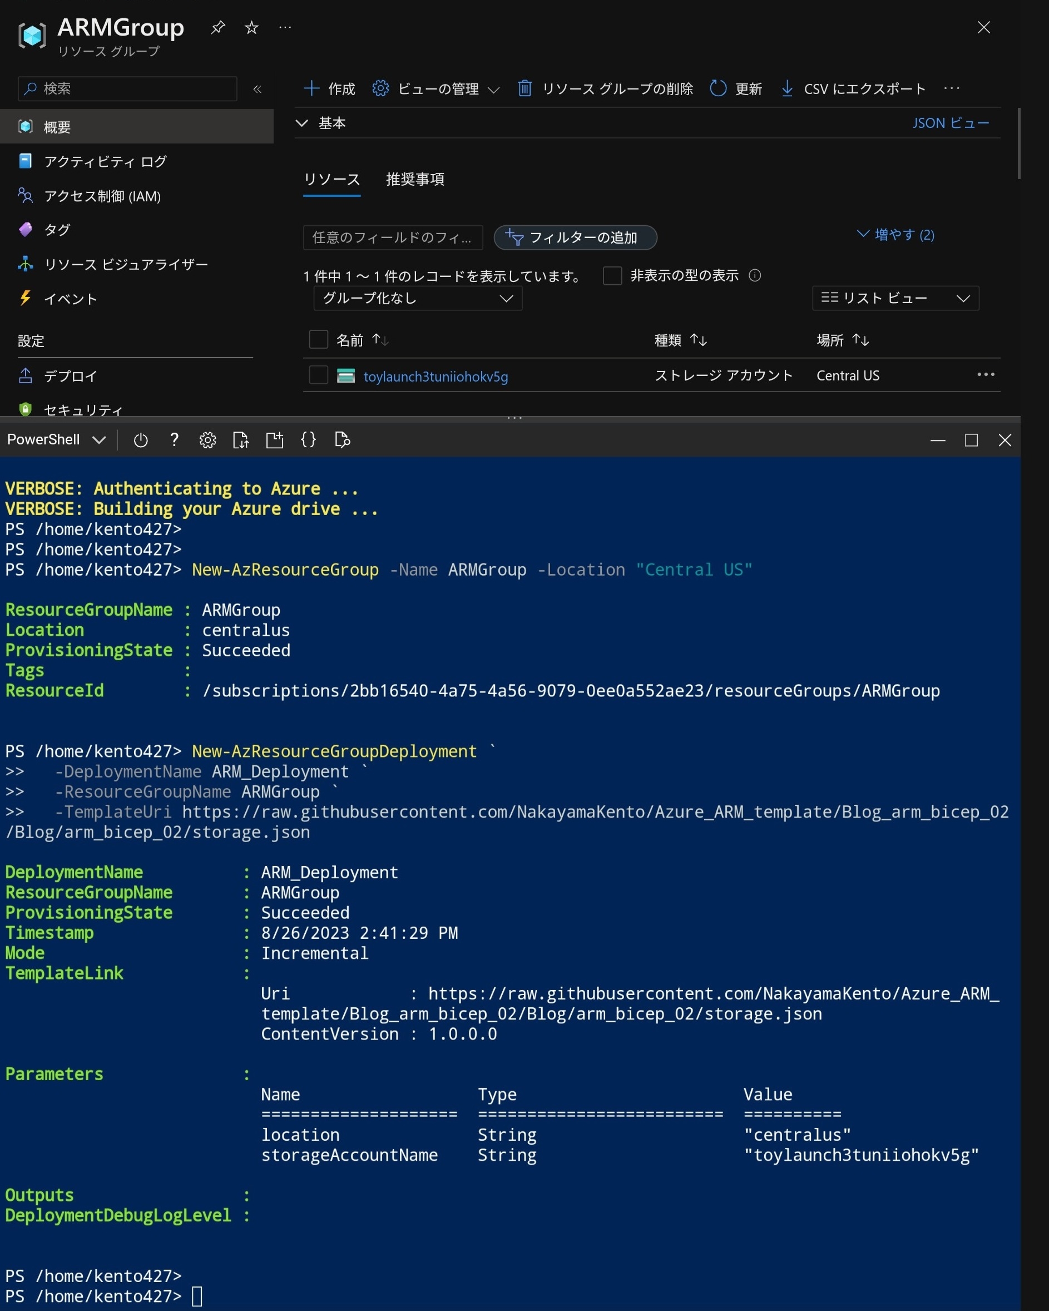Click the 任意のフィールドのフィルター input
This screenshot has width=1049, height=1311.
point(393,237)
